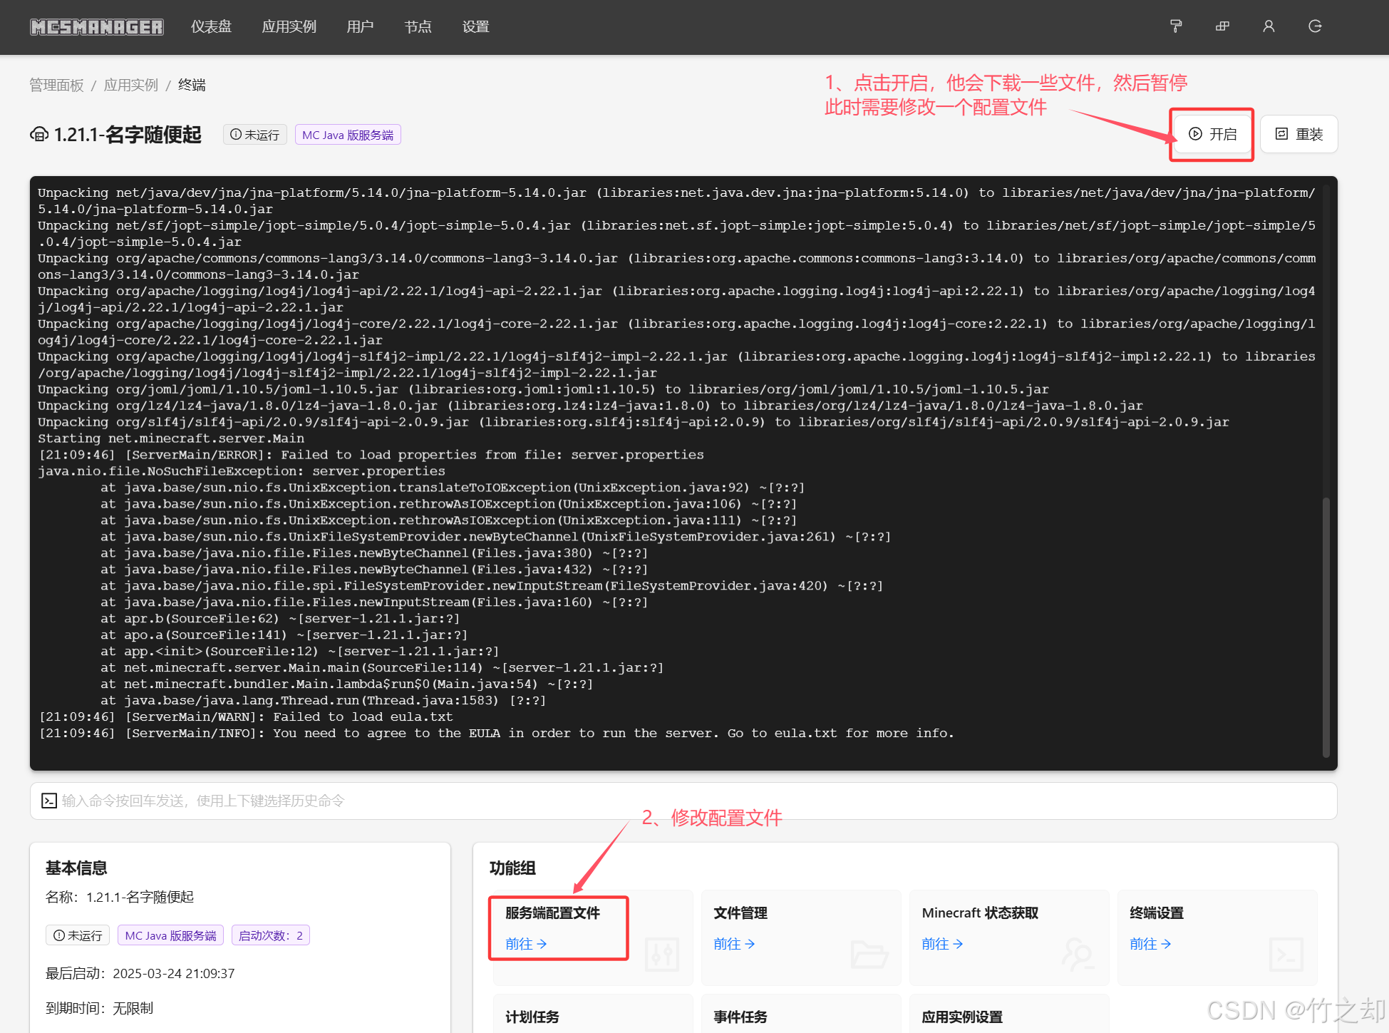Click the 未运行 tag in 基本信息
Image resolution: width=1389 pixels, height=1033 pixels.
[x=78, y=935]
